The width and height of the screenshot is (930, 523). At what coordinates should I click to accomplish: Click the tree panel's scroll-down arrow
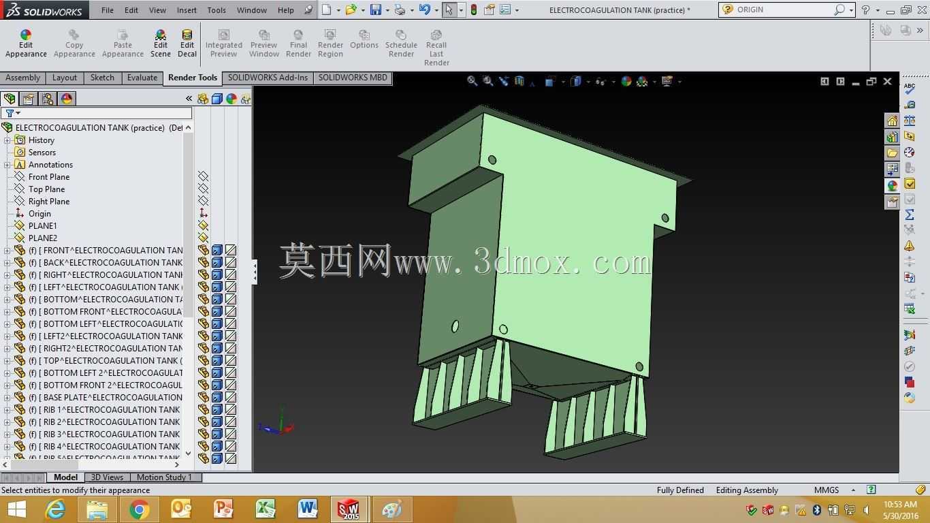click(x=189, y=454)
